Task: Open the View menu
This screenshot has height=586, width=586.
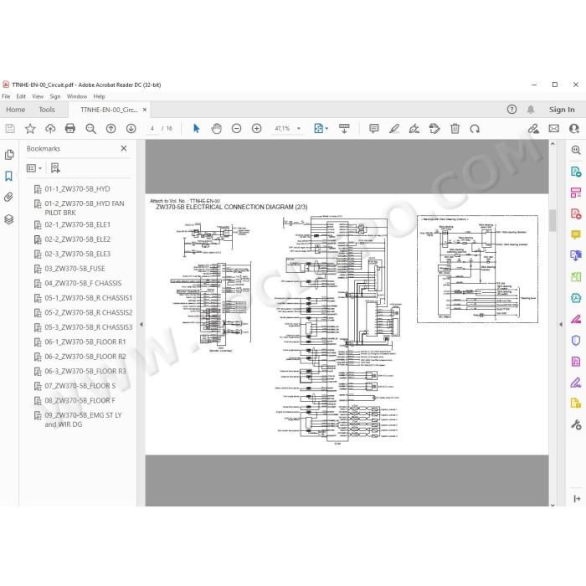Action: tap(38, 96)
